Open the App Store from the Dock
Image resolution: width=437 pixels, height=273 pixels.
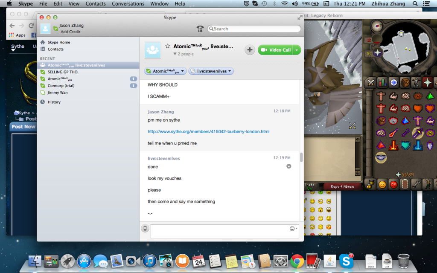point(84,261)
